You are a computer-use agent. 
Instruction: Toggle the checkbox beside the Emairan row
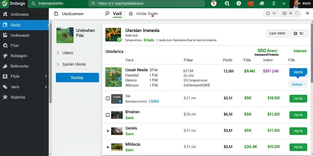point(108,115)
